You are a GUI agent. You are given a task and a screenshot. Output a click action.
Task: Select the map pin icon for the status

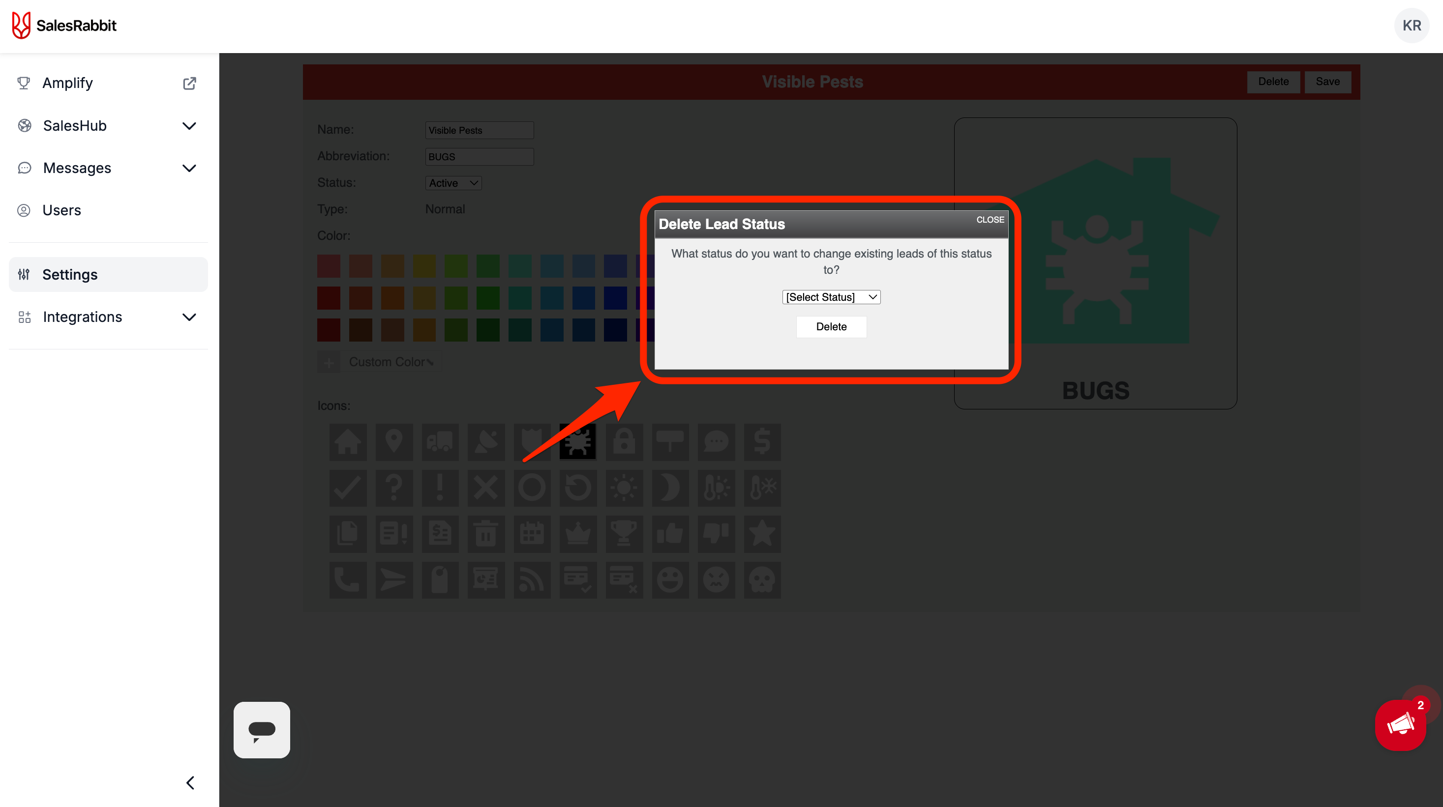(394, 441)
